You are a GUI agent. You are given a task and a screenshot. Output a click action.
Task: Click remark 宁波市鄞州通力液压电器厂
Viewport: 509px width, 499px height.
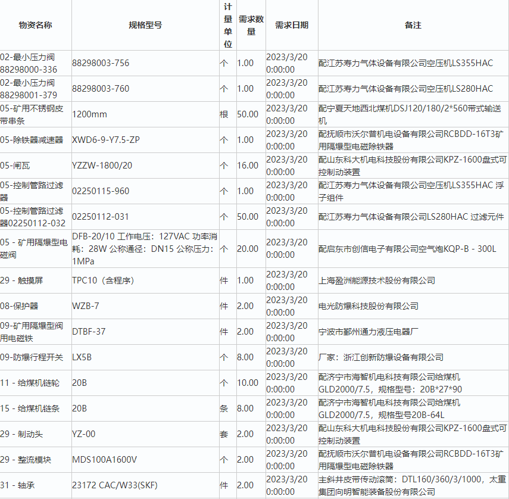point(413,332)
